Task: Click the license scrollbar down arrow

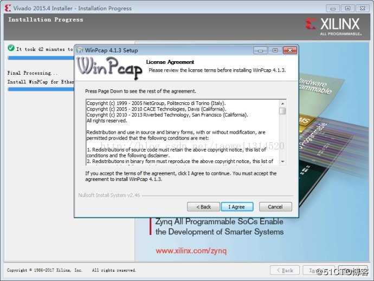Action: (282, 161)
